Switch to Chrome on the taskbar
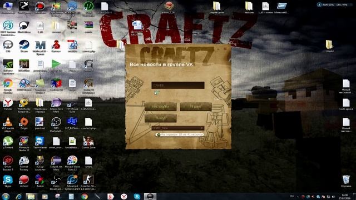The width and height of the screenshot is (356, 200). click(85, 196)
